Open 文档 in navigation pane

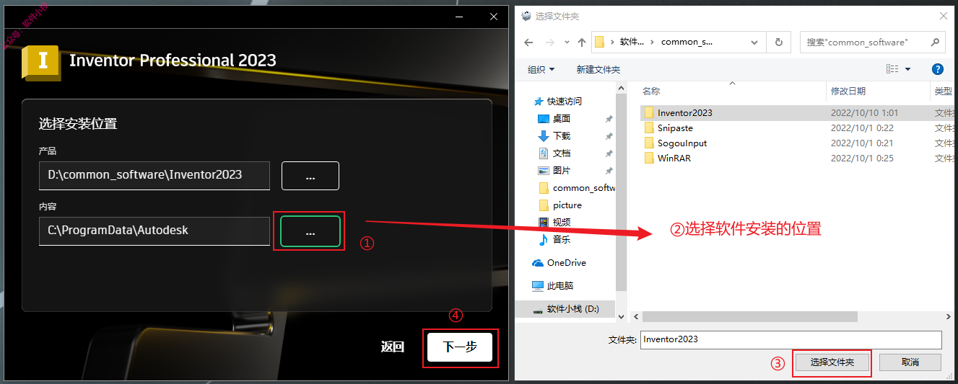[x=562, y=153]
